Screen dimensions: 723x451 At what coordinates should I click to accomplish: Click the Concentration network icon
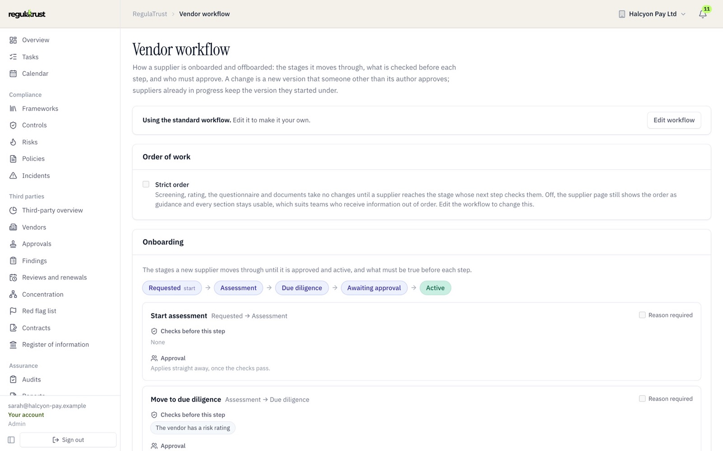(13, 295)
